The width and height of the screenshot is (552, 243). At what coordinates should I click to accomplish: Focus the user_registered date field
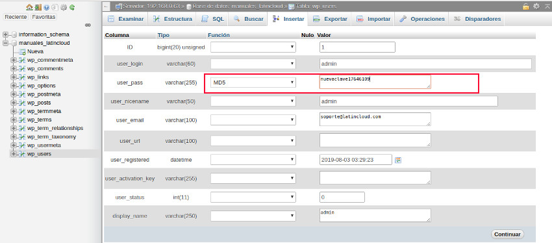pos(356,160)
